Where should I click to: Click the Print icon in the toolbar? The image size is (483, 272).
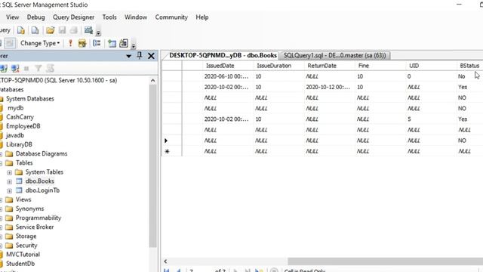point(74,30)
